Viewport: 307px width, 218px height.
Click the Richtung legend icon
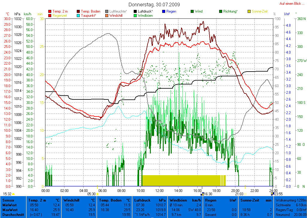221,11
